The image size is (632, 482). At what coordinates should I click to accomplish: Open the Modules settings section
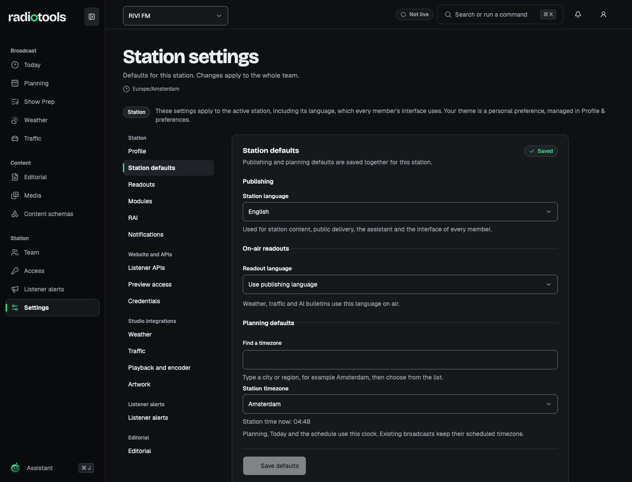click(x=169, y=201)
